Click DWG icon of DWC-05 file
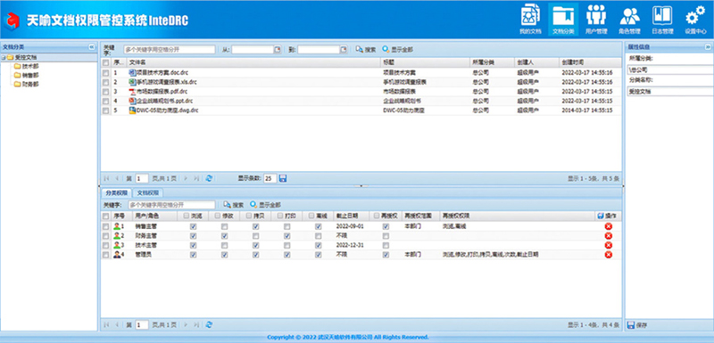 (132, 110)
